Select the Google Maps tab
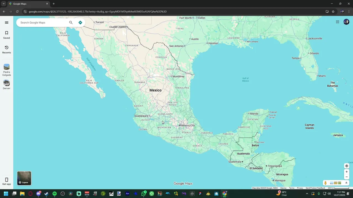353x198 pixels. point(28,4)
